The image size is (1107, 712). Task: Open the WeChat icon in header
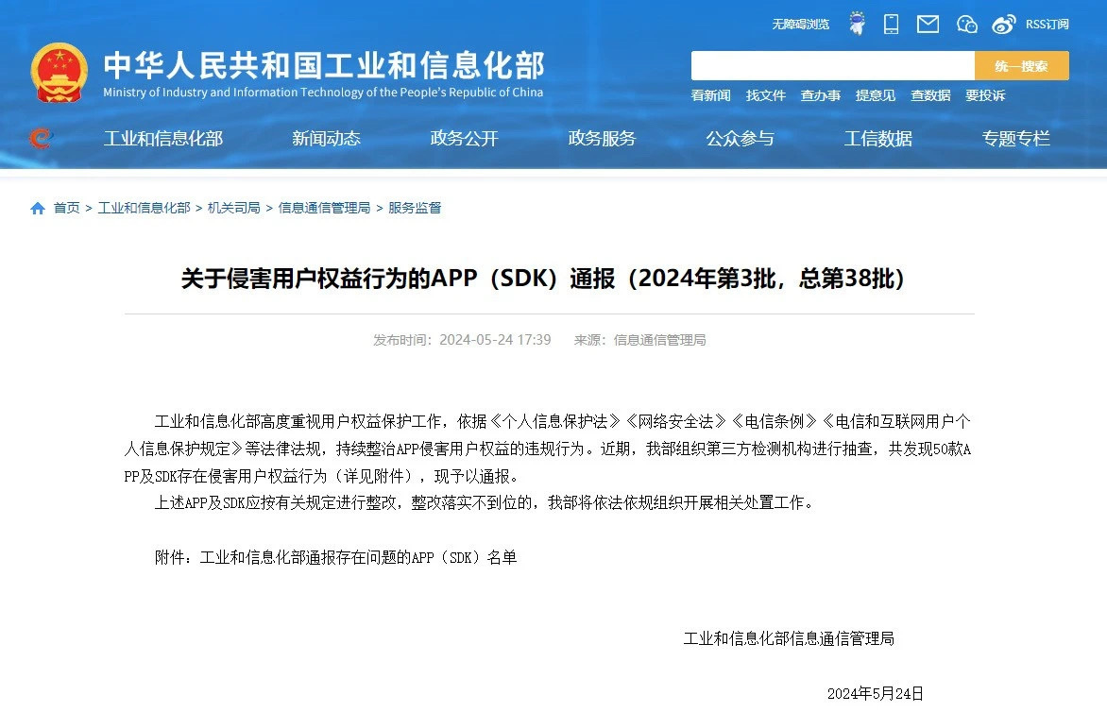pyautogui.click(x=966, y=24)
